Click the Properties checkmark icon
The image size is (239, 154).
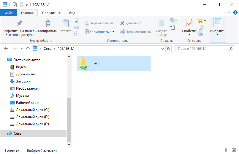coord(189,23)
